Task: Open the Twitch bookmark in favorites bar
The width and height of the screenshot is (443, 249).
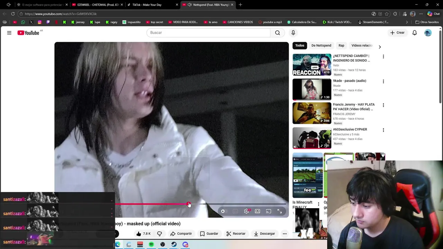Action: (48, 22)
